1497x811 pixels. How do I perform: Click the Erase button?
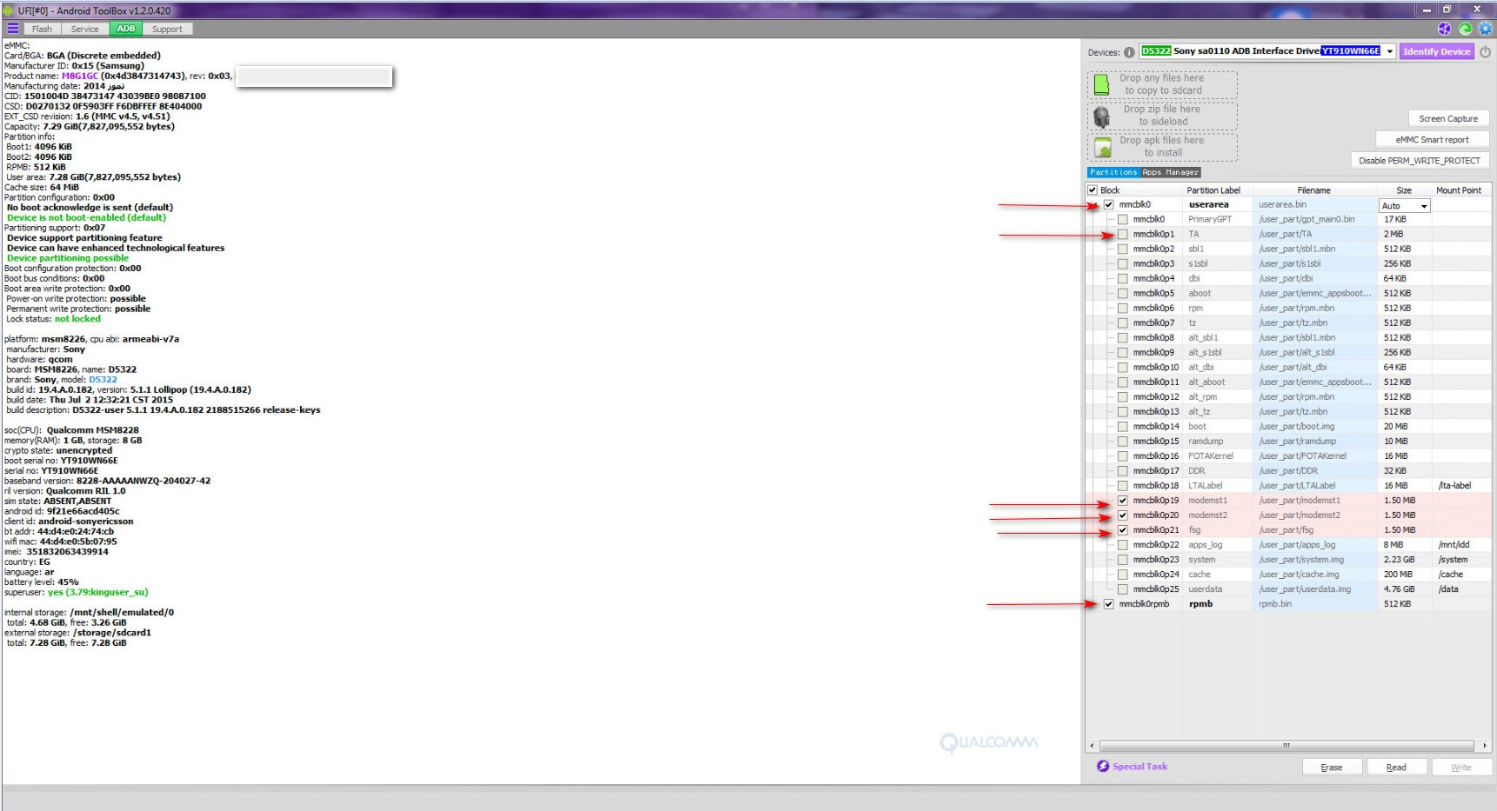pos(1331,767)
